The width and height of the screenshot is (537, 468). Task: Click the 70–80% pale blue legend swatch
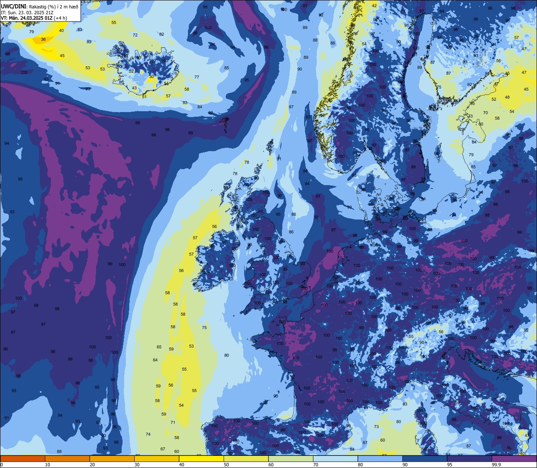335,458
